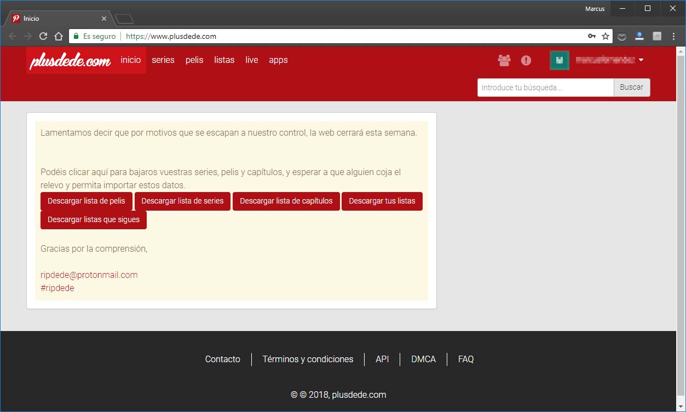Image resolution: width=686 pixels, height=412 pixels.
Task: Click the green padlock secure icon
Action: click(76, 37)
